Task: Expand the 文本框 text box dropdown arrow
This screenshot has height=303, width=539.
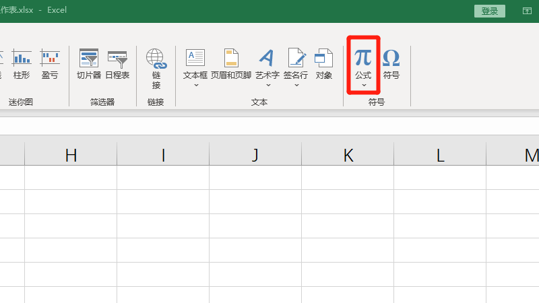Action: coord(195,86)
